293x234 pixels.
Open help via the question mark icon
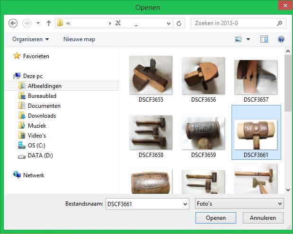(x=281, y=39)
